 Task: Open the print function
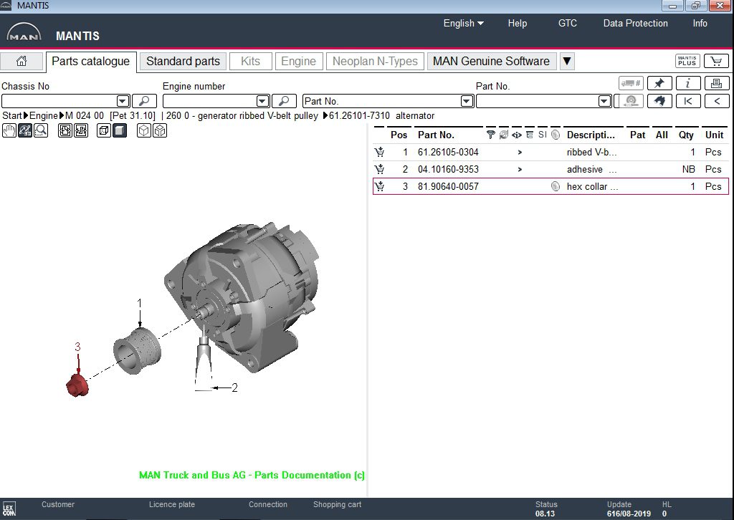[x=717, y=84]
